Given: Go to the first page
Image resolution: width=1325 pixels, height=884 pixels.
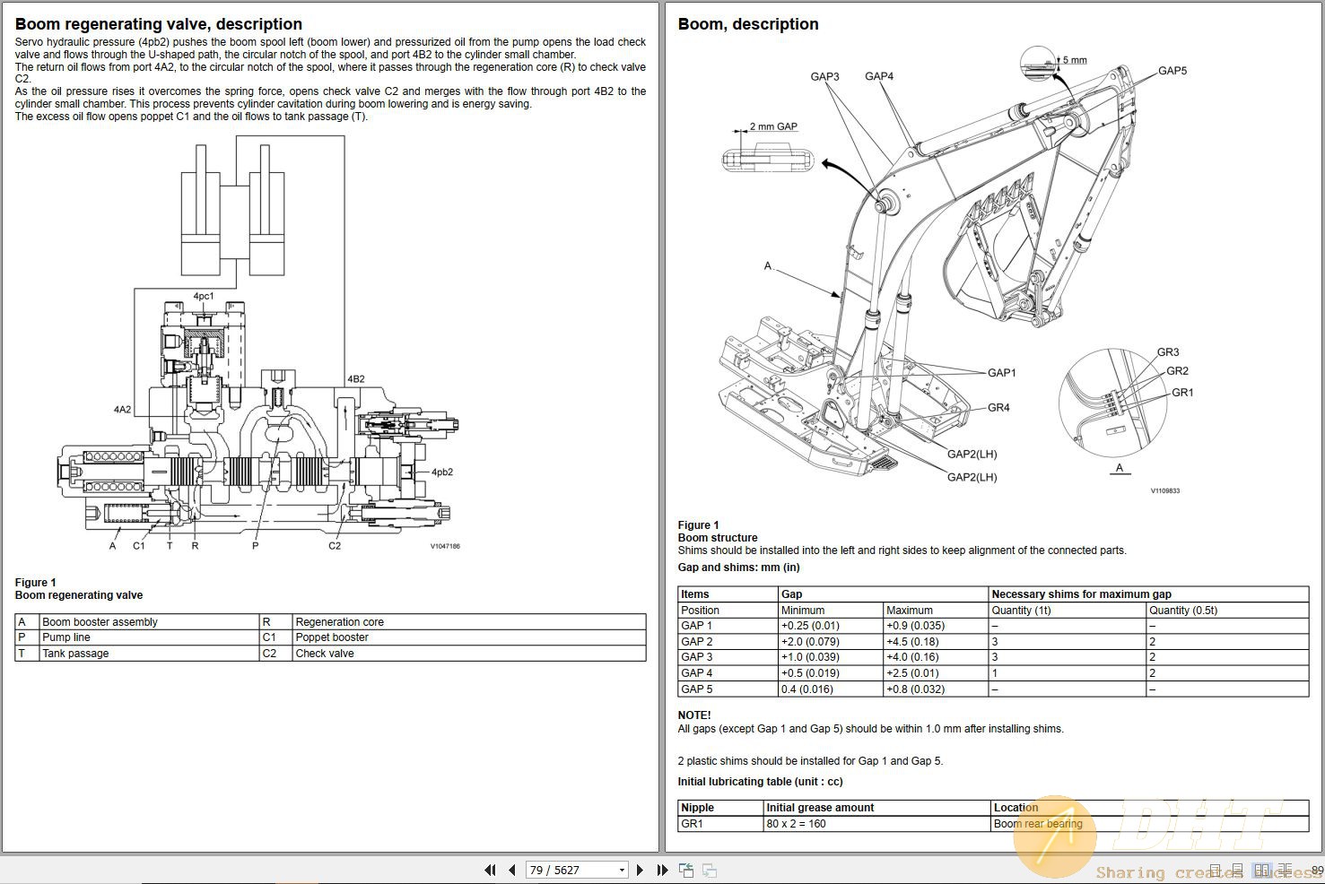Looking at the screenshot, I should coord(490,870).
